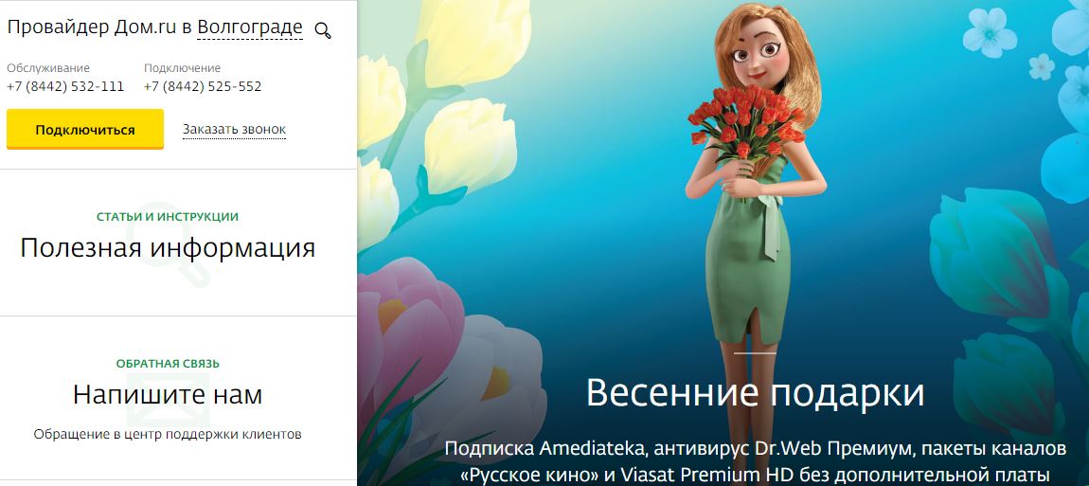Select connection phone number ending 525-552

coord(203,87)
